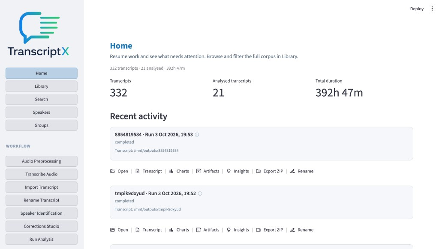Open the Run Analysis workflow
Viewport: 439px width, 249px height.
click(42, 239)
